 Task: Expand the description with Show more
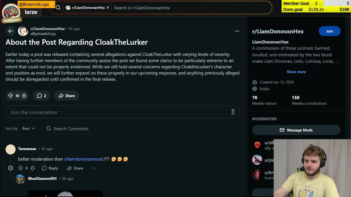[x=296, y=72]
